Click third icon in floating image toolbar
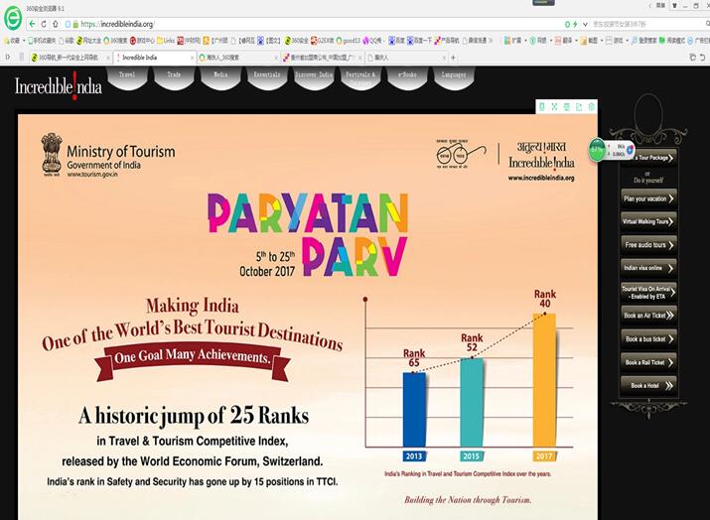This screenshot has height=520, width=710. click(x=567, y=107)
